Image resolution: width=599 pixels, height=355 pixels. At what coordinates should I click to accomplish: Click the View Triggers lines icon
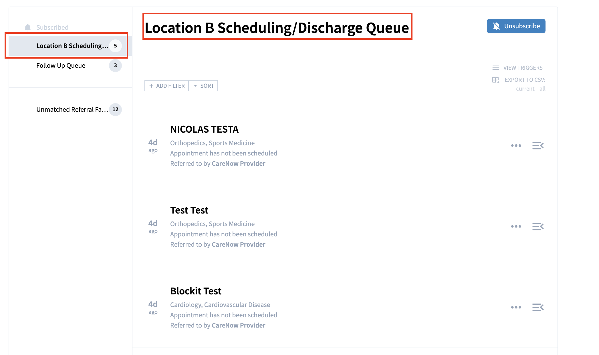(x=496, y=68)
